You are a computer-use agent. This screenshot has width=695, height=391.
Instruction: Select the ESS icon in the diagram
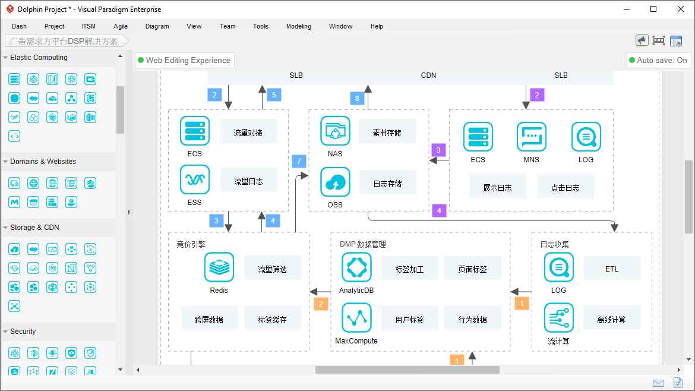195,179
